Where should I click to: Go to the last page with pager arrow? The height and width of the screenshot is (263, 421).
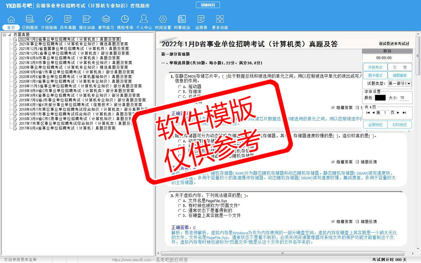click(404, 113)
